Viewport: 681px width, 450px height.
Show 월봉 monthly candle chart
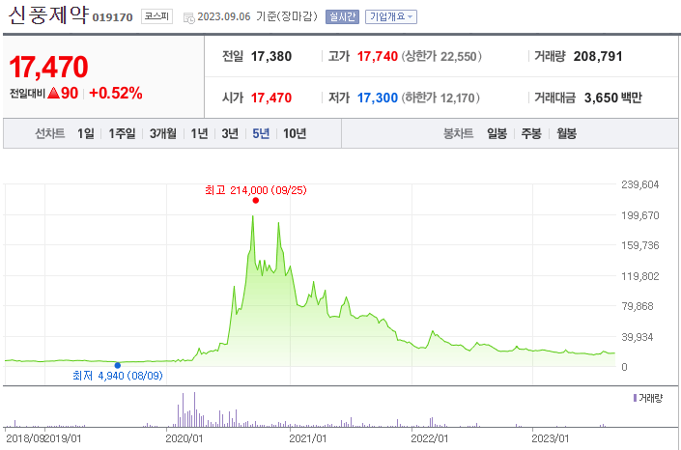click(x=565, y=133)
